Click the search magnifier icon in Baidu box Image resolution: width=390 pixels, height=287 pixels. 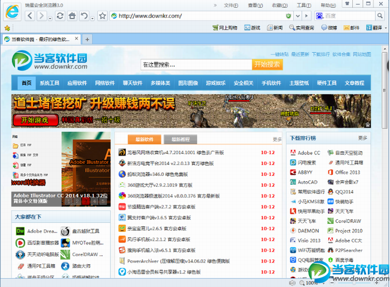pos(380,16)
